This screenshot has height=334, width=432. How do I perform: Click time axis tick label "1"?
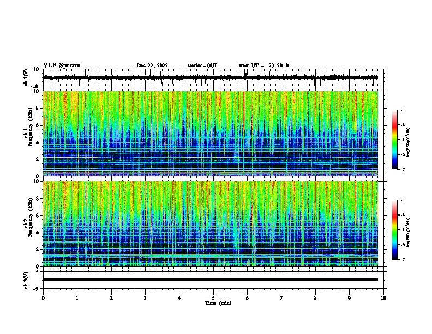[x=77, y=298]
